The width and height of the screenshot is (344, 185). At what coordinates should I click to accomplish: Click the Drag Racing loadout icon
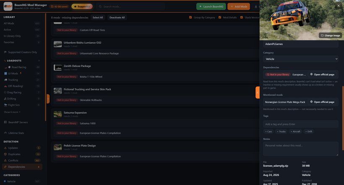pos(5,92)
